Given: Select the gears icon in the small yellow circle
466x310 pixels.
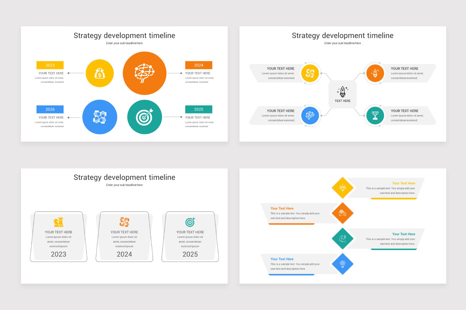Looking at the screenshot, I should tap(310, 73).
